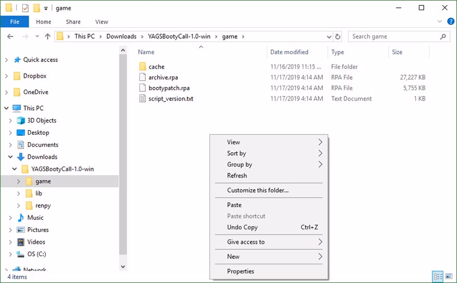Select the script_version.txt file icon

143,99
